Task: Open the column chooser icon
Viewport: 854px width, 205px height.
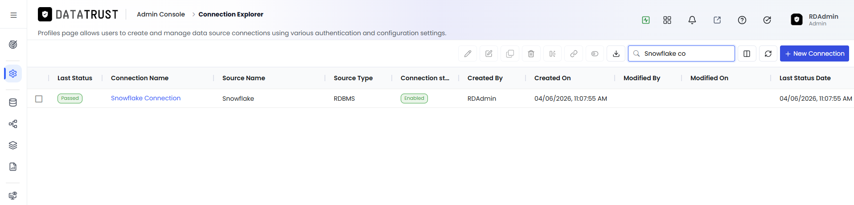Action: click(747, 53)
